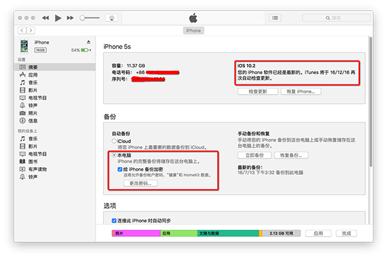Image resolution: width=387 pixels, height=258 pixels.
Task: Open the AirPlay output button
Action: (x=112, y=18)
